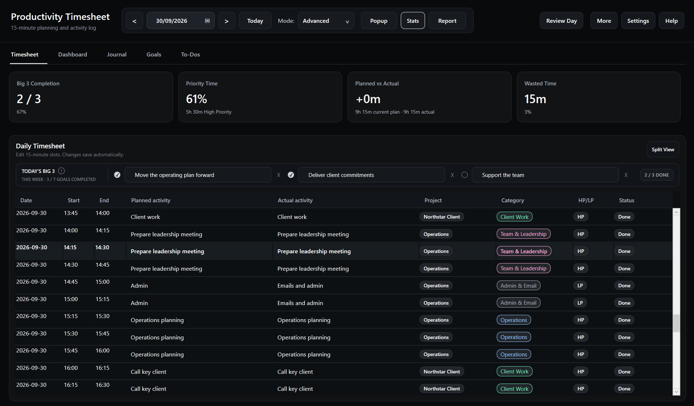This screenshot has height=406, width=694.
Task: Open Category 'Team & Leadership' in 14:00 row
Action: (x=523, y=234)
